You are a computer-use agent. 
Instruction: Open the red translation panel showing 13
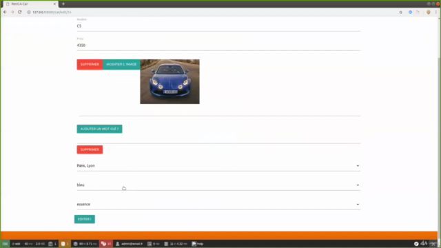click(106, 244)
